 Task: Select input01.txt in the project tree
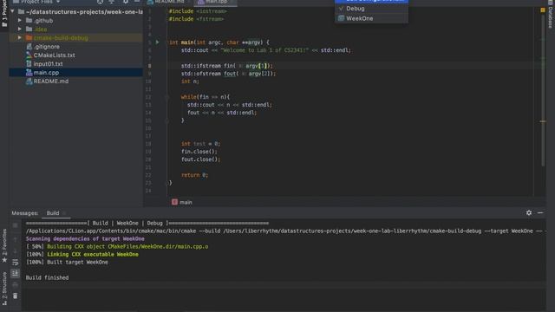tap(49, 63)
